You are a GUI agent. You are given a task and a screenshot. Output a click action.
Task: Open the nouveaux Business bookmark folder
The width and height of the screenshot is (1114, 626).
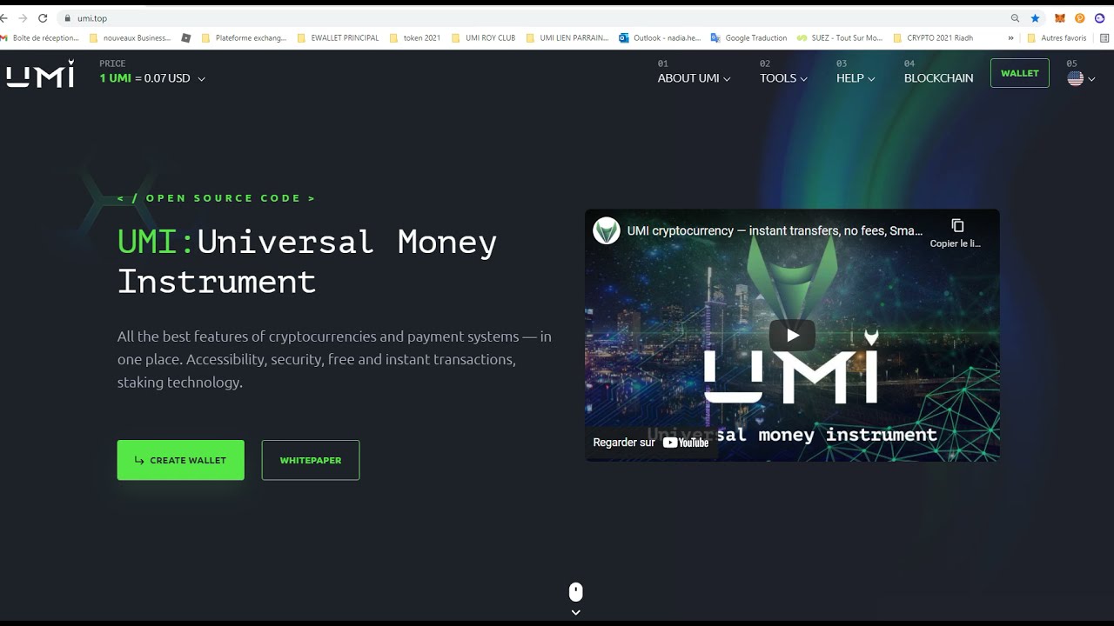[x=131, y=38]
